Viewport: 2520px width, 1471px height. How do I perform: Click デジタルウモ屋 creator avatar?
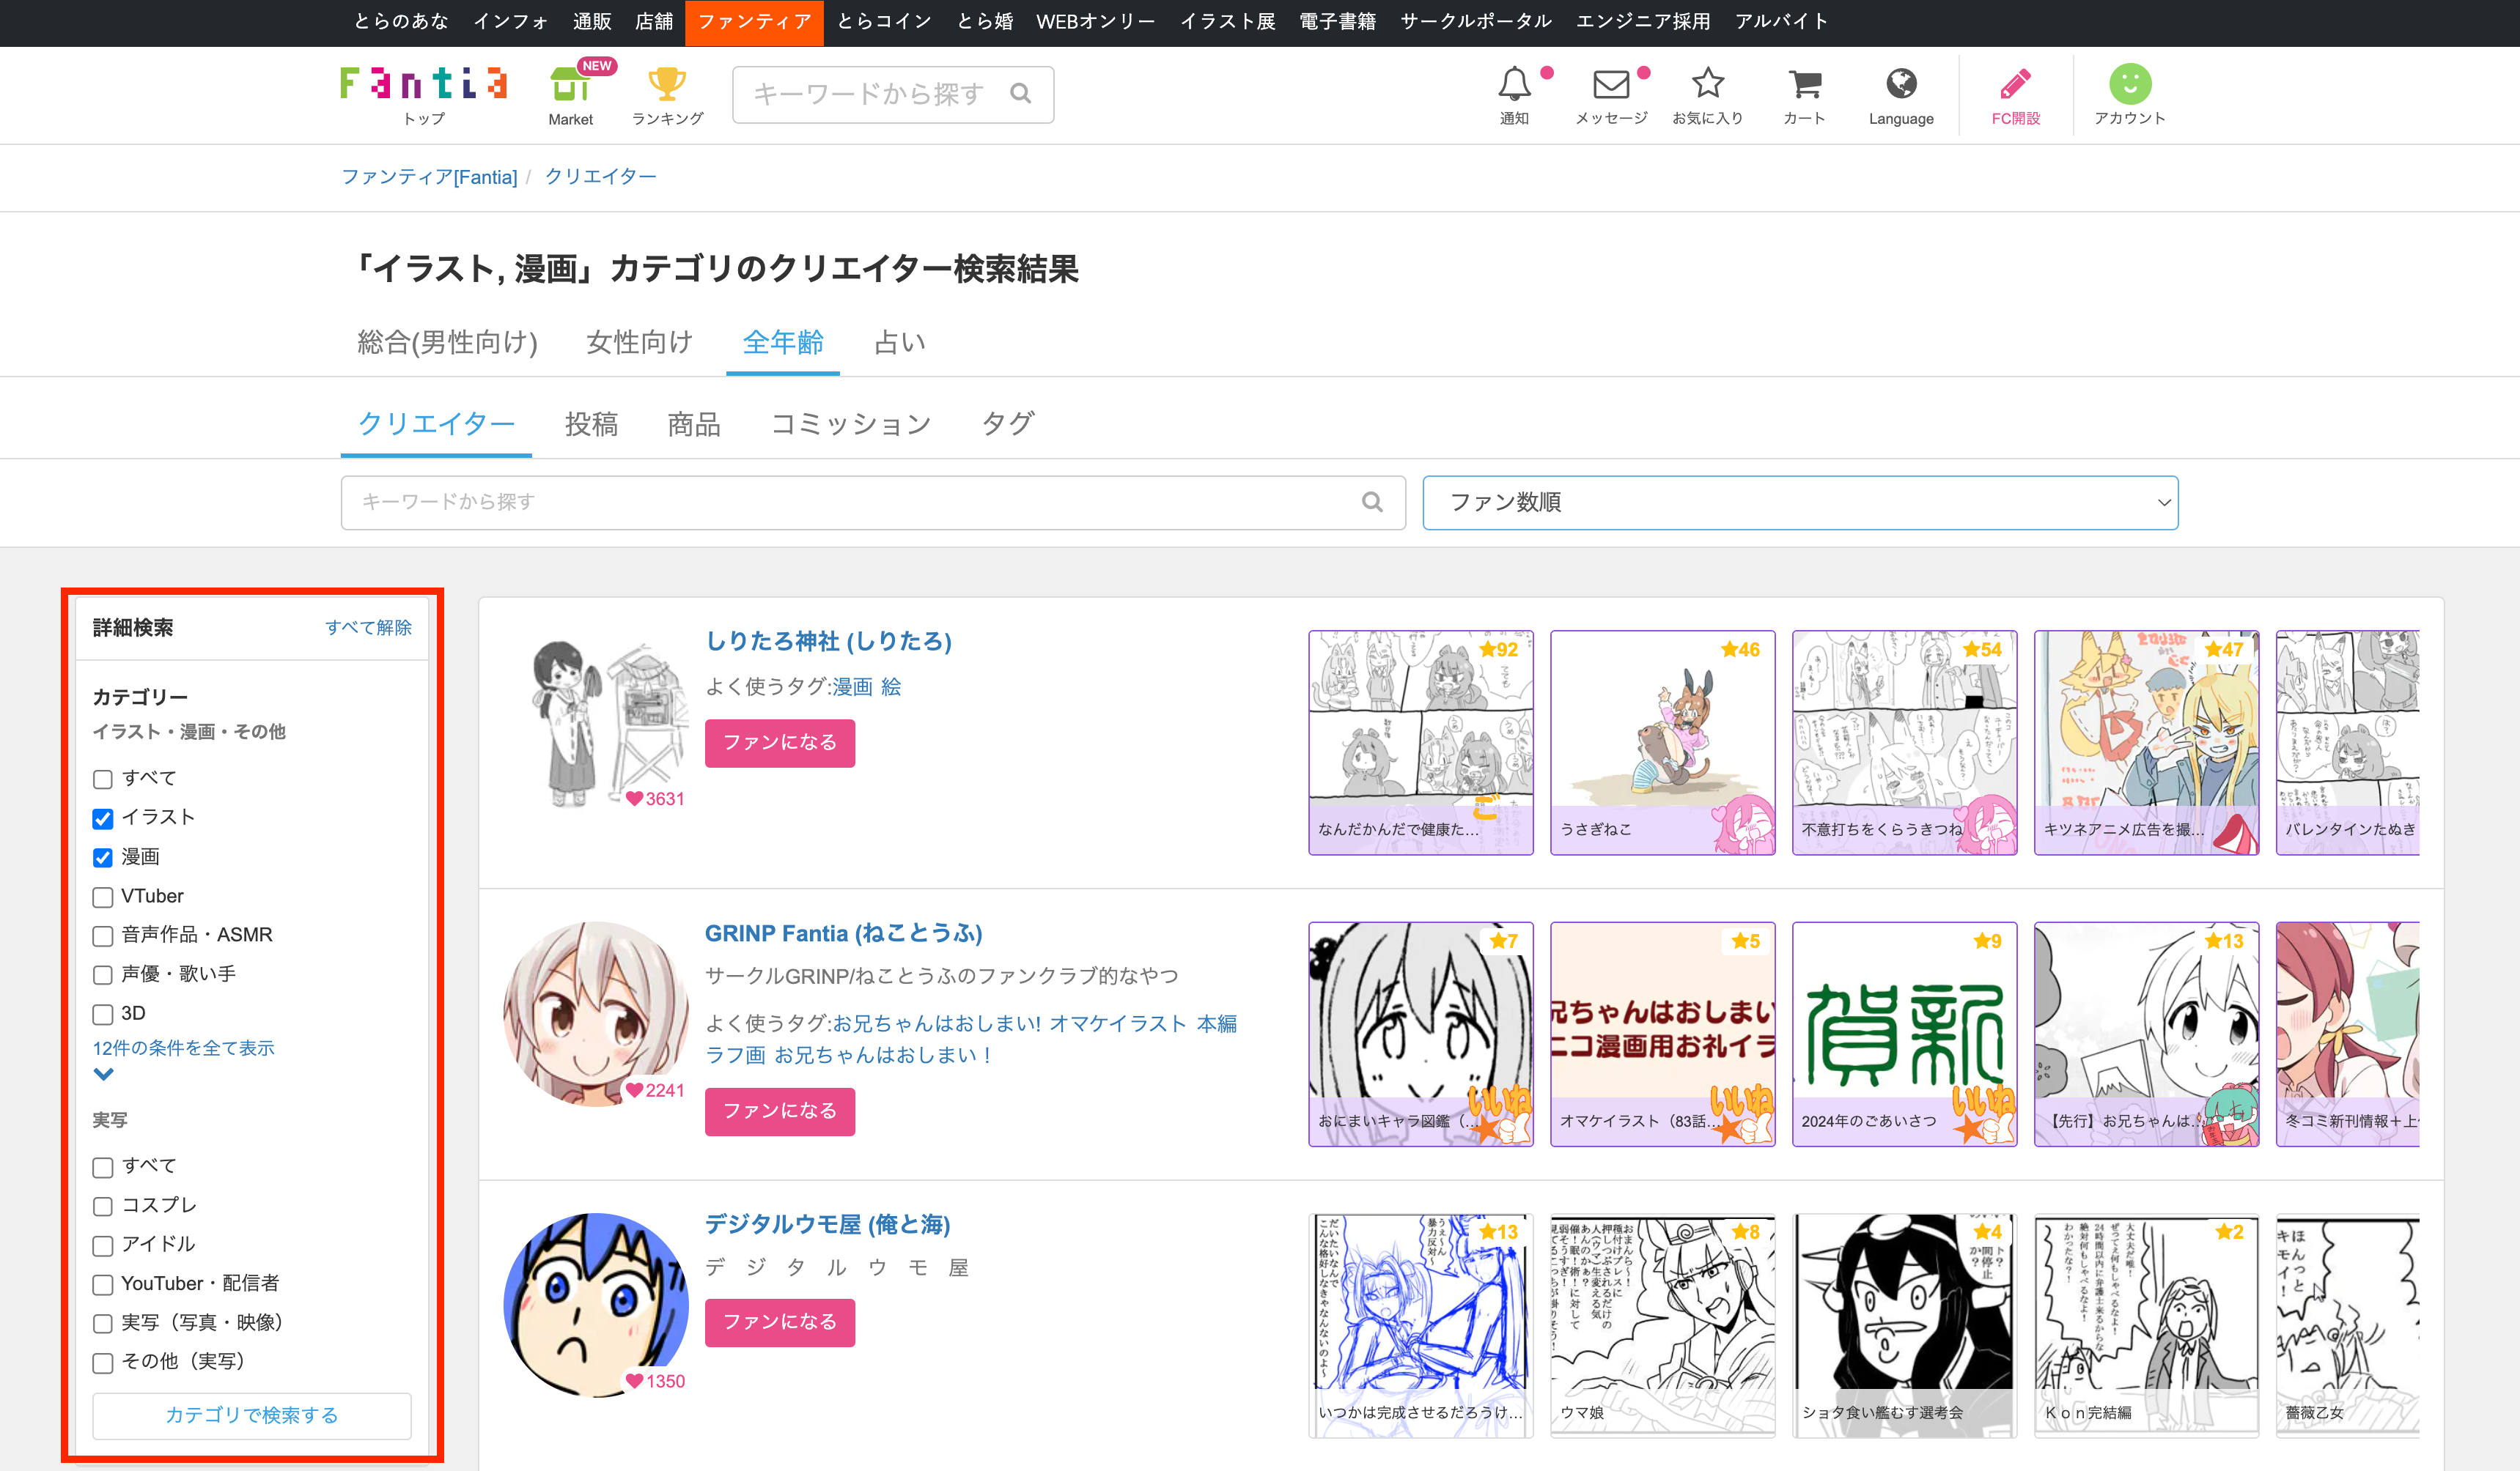596,1304
